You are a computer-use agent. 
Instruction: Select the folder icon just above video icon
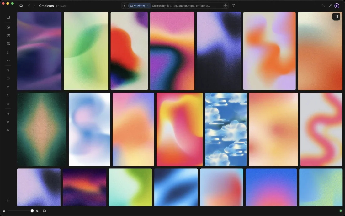[x=8, y=95]
